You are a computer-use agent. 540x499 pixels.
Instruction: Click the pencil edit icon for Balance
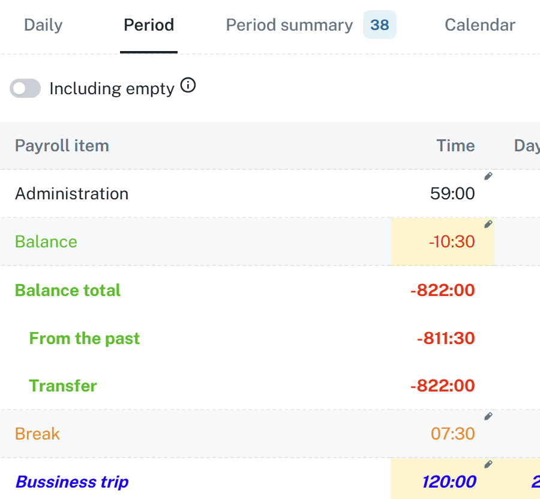click(x=488, y=224)
